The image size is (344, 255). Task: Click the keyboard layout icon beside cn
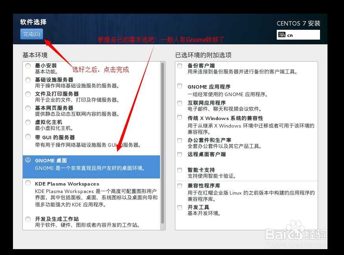(x=282, y=35)
